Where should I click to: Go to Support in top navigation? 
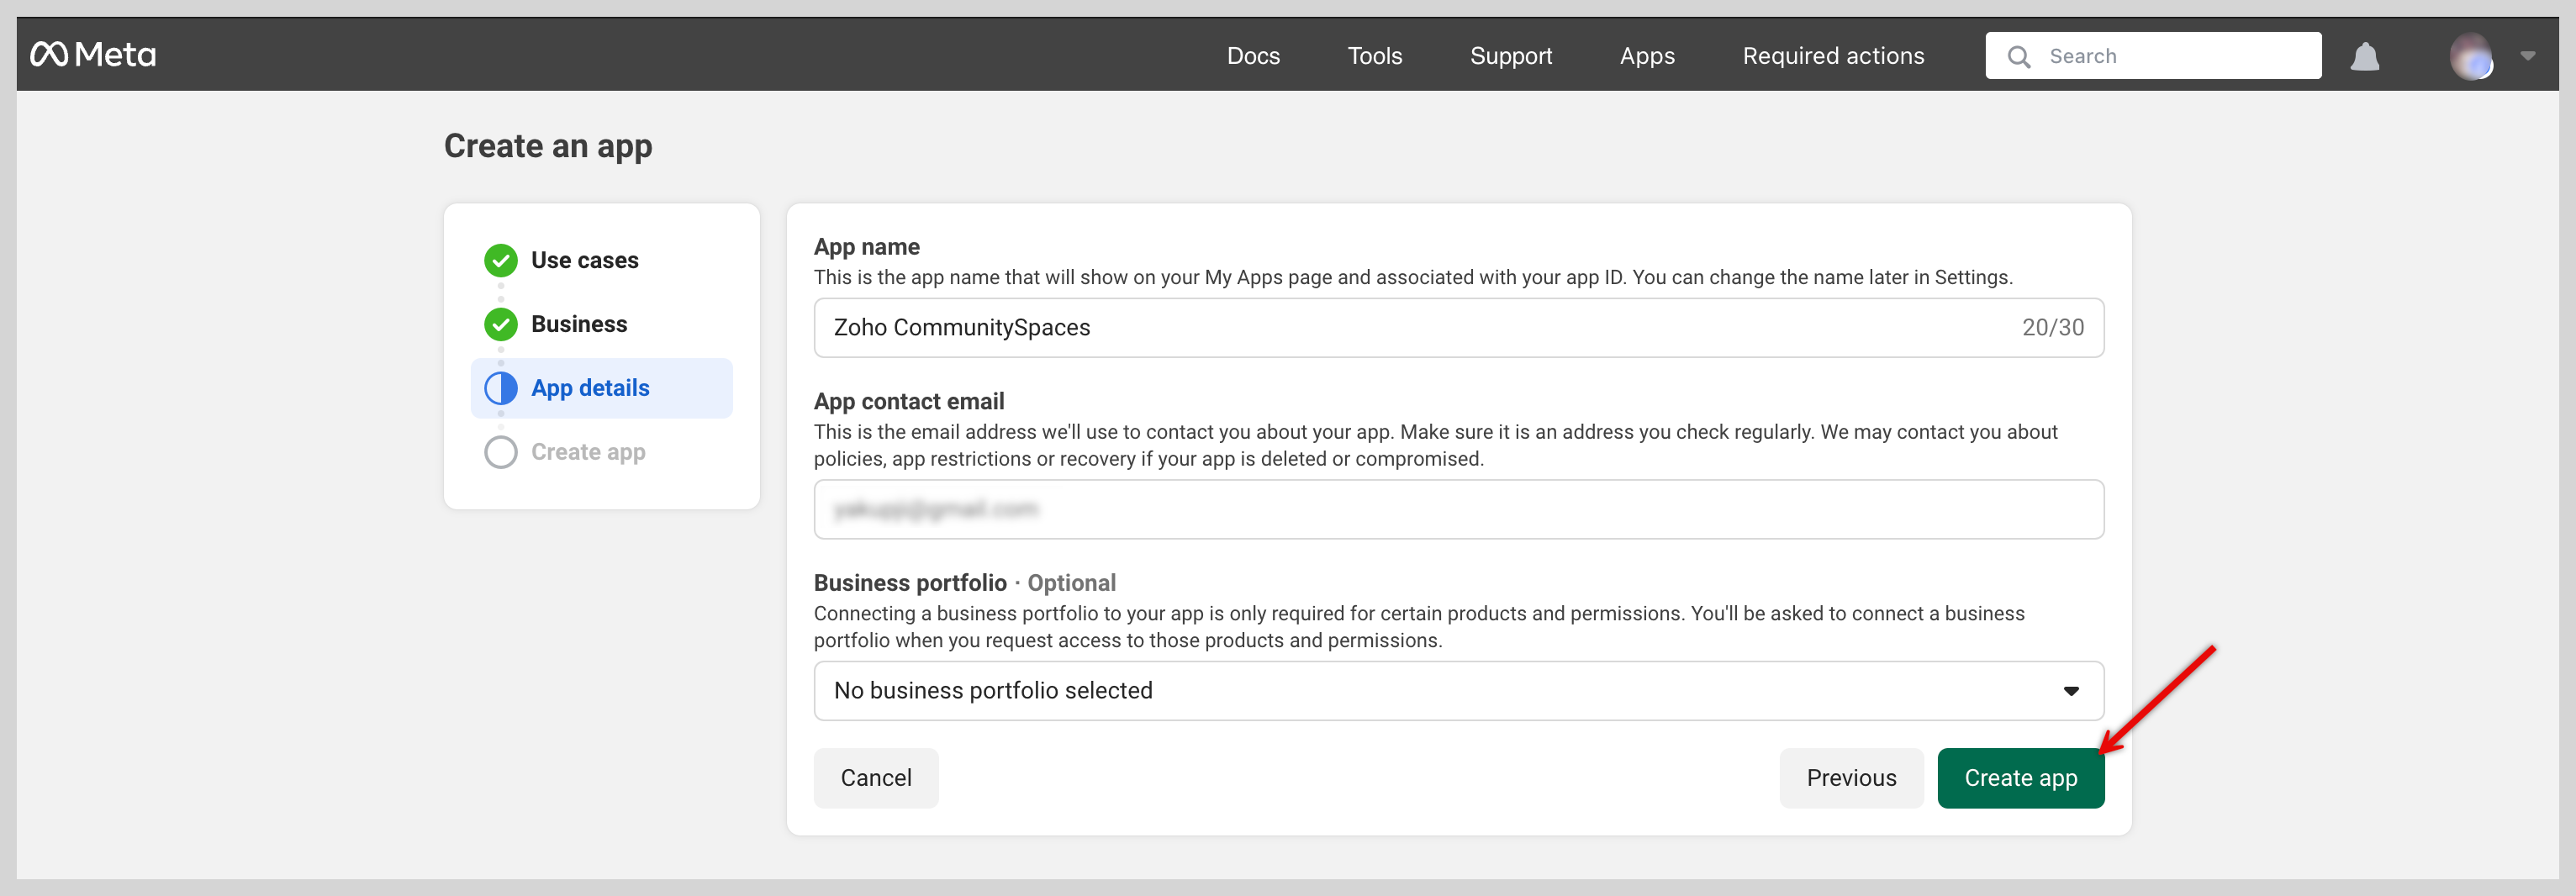click(1510, 56)
